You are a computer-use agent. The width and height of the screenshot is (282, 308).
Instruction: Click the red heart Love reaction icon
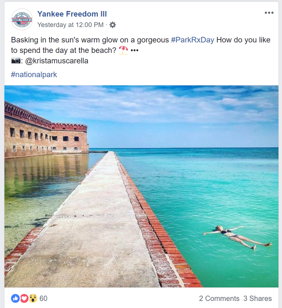pyautogui.click(x=24, y=299)
